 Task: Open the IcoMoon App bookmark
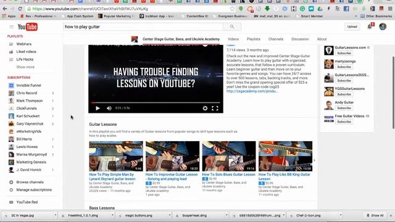click(x=157, y=16)
